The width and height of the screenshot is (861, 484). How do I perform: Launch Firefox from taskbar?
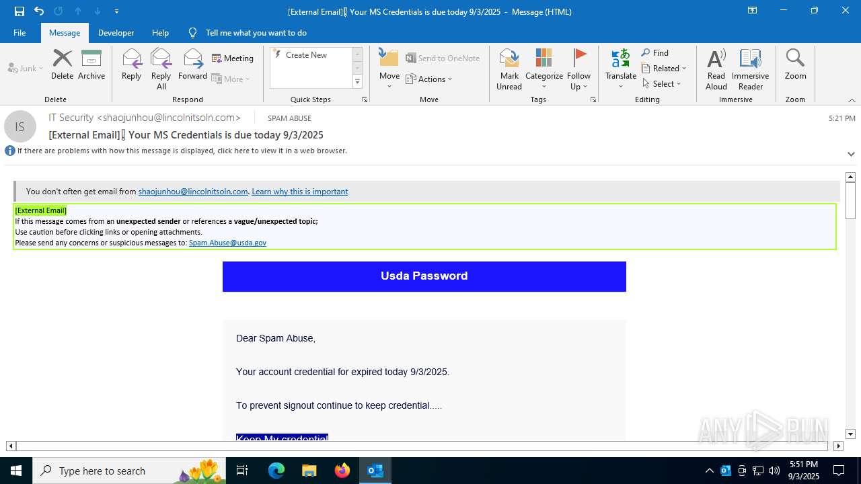(x=342, y=471)
